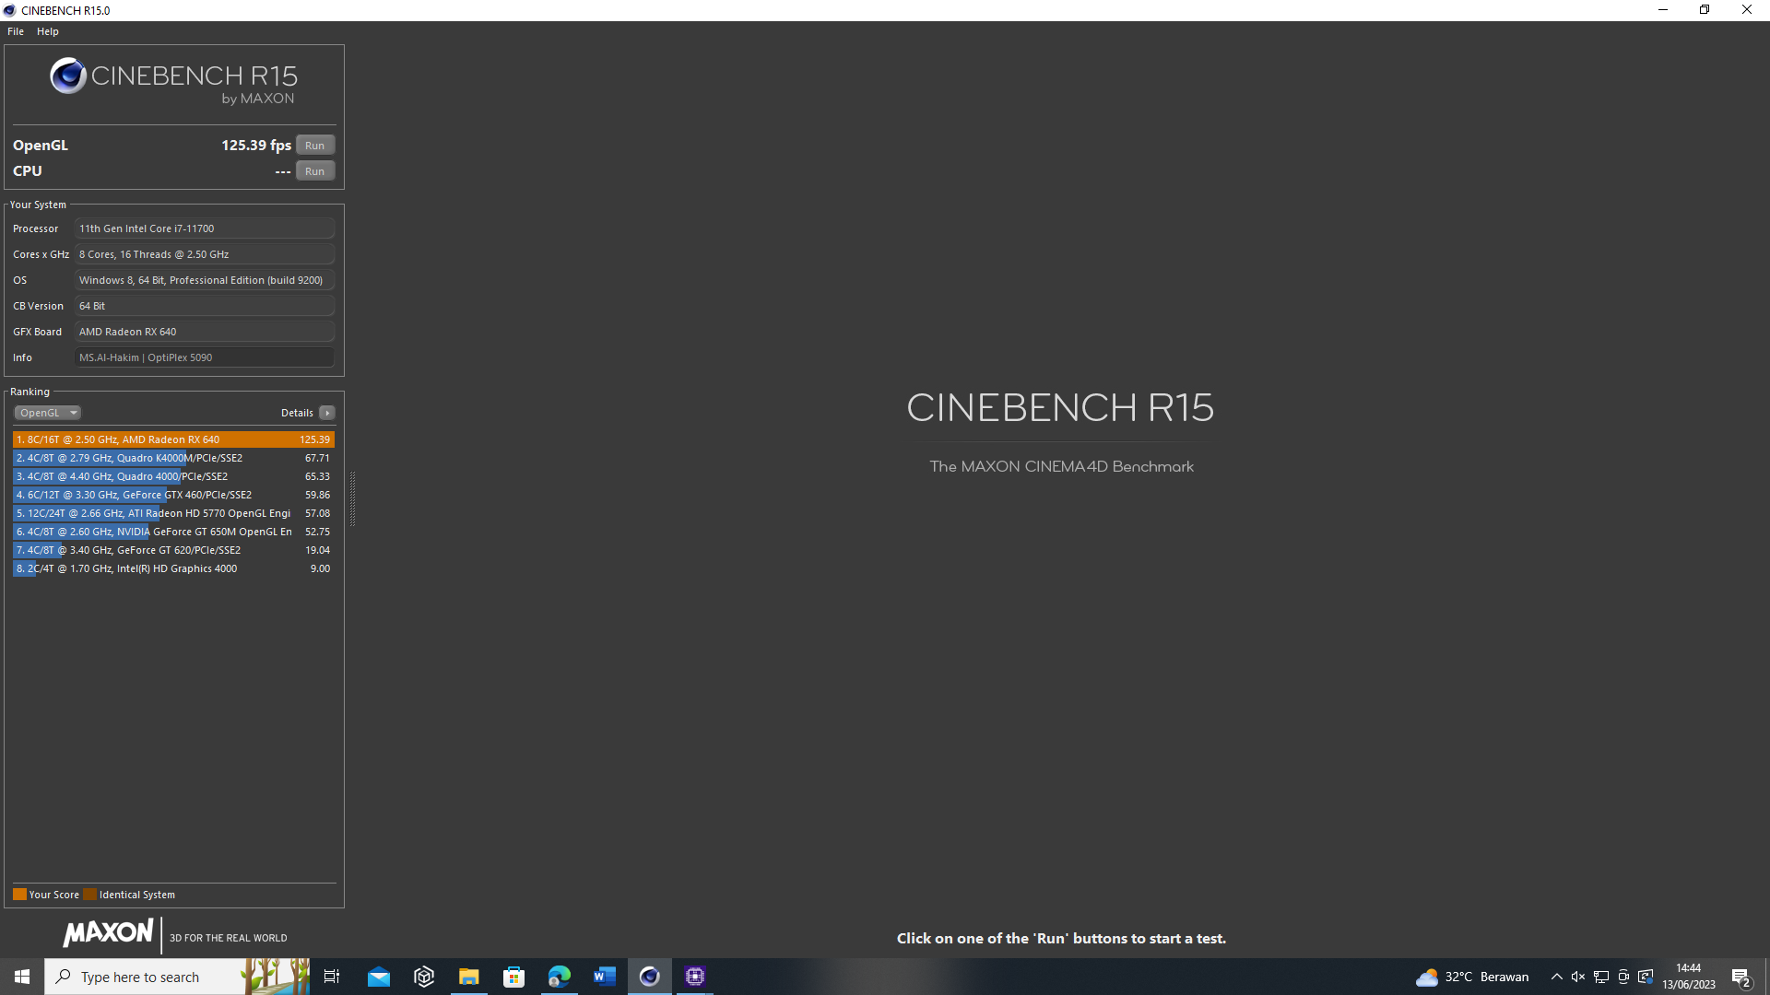Viewport: 1770px width, 995px height.
Task: Select ranking row 2 Quadro K4000M
Action: (x=173, y=458)
